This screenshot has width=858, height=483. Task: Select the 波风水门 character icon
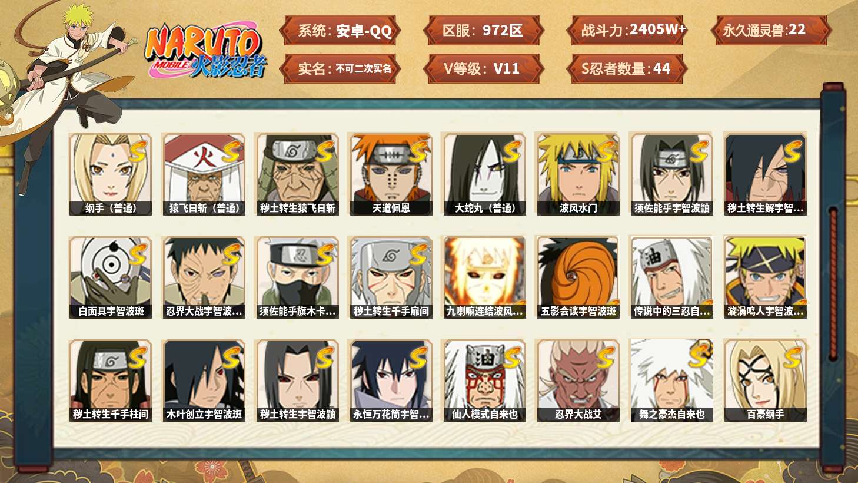[x=578, y=174]
